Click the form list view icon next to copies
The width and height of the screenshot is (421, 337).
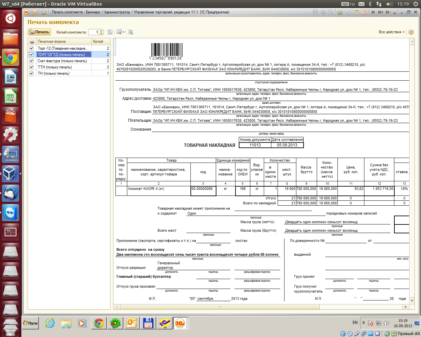click(x=110, y=32)
